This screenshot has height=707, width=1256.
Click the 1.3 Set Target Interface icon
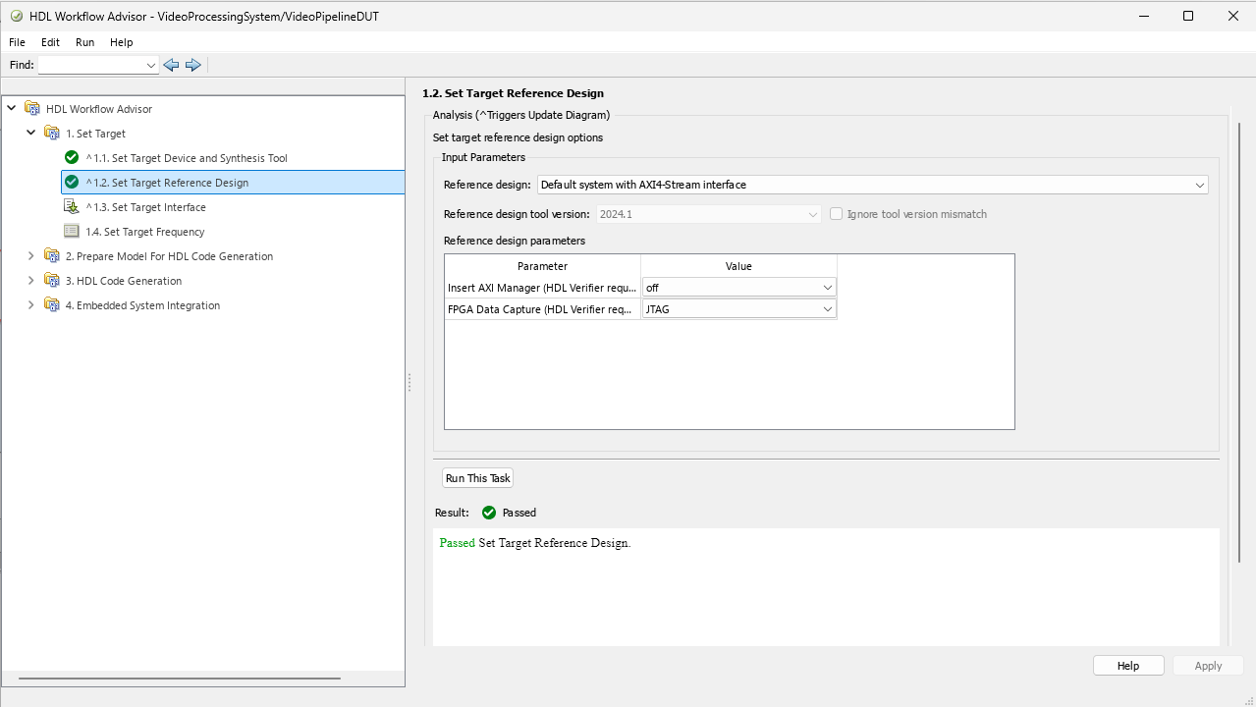coord(72,206)
